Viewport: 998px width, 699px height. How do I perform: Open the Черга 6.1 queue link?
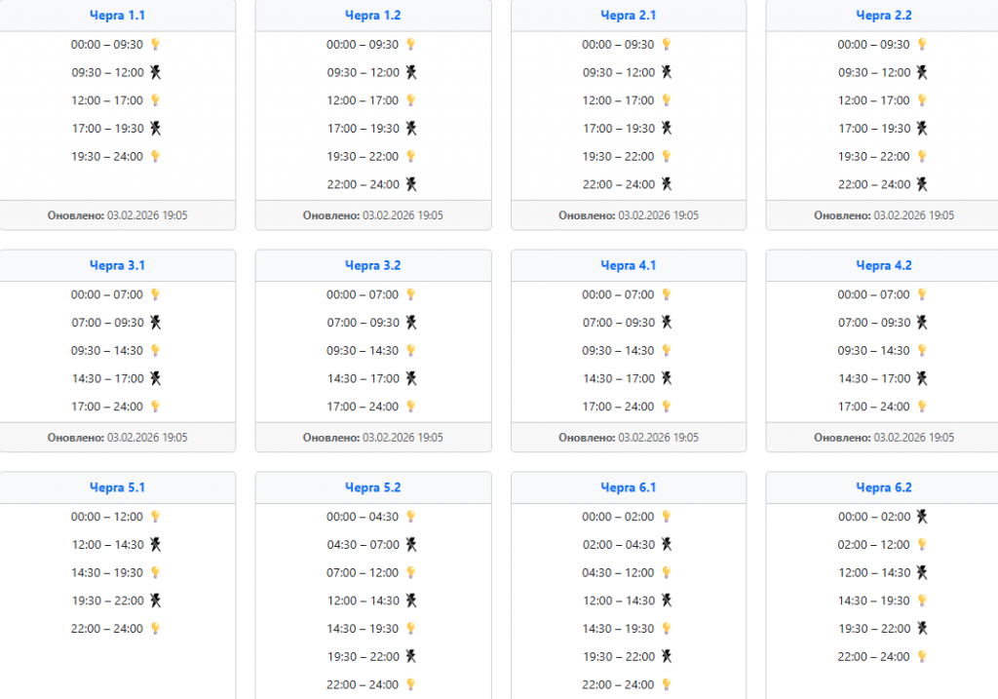[x=629, y=487]
